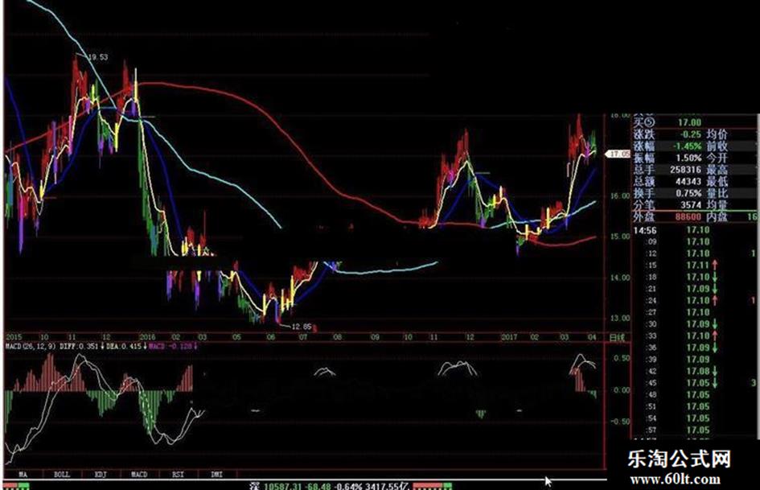This screenshot has width=760, height=490.
Task: Switch to the BOLL indicator tab
Action: pyautogui.click(x=62, y=474)
